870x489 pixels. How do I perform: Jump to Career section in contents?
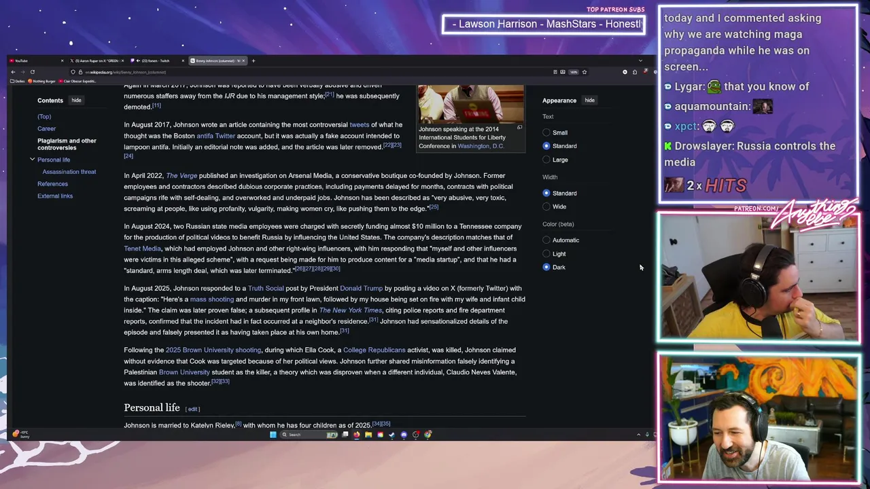(x=46, y=128)
